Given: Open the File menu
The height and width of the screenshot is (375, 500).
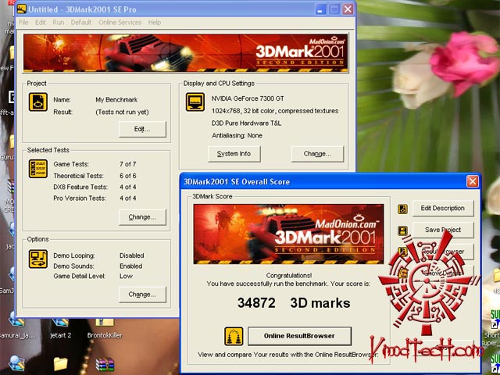Looking at the screenshot, I should click(23, 23).
